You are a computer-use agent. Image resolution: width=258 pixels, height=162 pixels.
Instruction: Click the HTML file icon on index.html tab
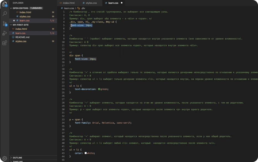pos(61,3)
